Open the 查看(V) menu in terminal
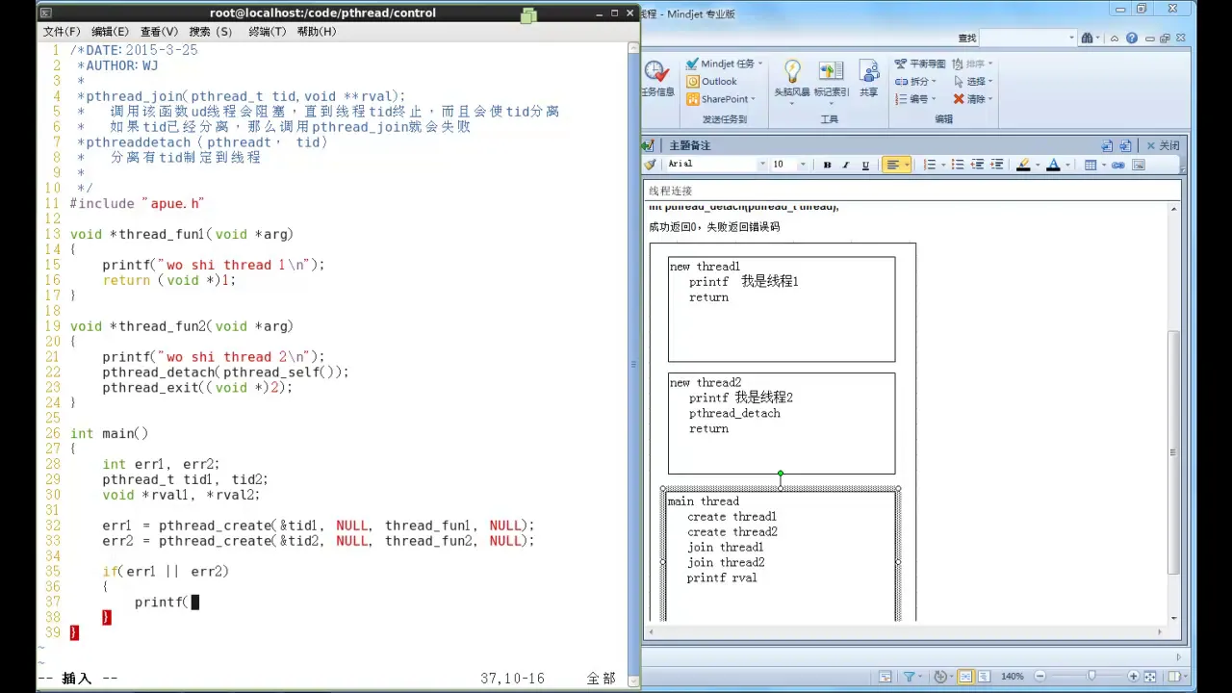 (x=159, y=32)
